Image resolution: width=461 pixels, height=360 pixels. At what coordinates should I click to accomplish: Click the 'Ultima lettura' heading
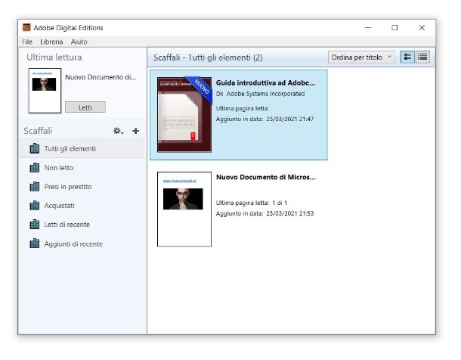[54, 57]
